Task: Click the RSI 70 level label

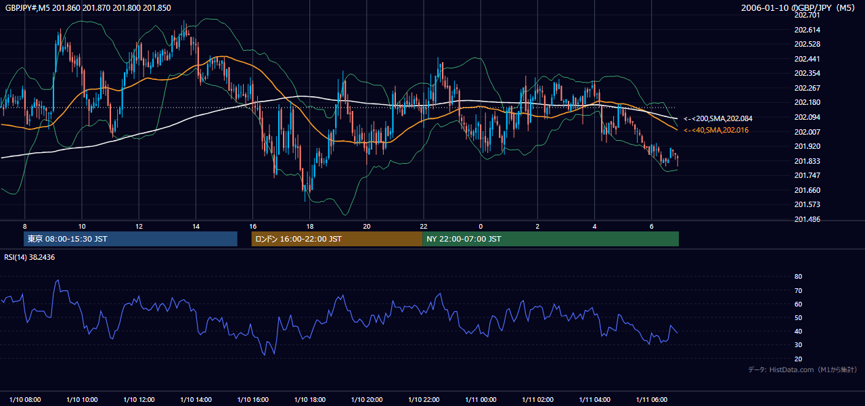Action: click(798, 290)
